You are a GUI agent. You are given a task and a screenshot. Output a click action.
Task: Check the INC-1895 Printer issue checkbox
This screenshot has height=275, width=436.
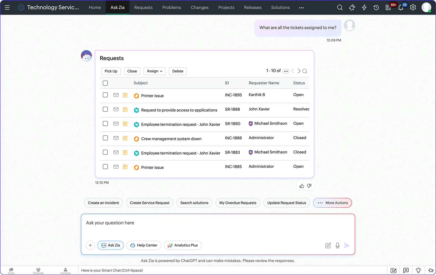point(105,95)
